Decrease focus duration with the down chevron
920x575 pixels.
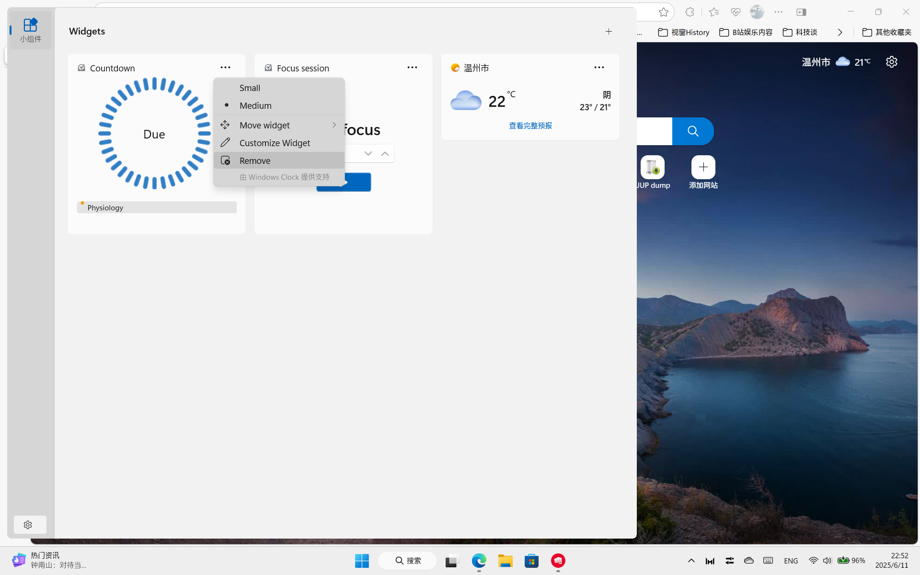click(x=368, y=153)
